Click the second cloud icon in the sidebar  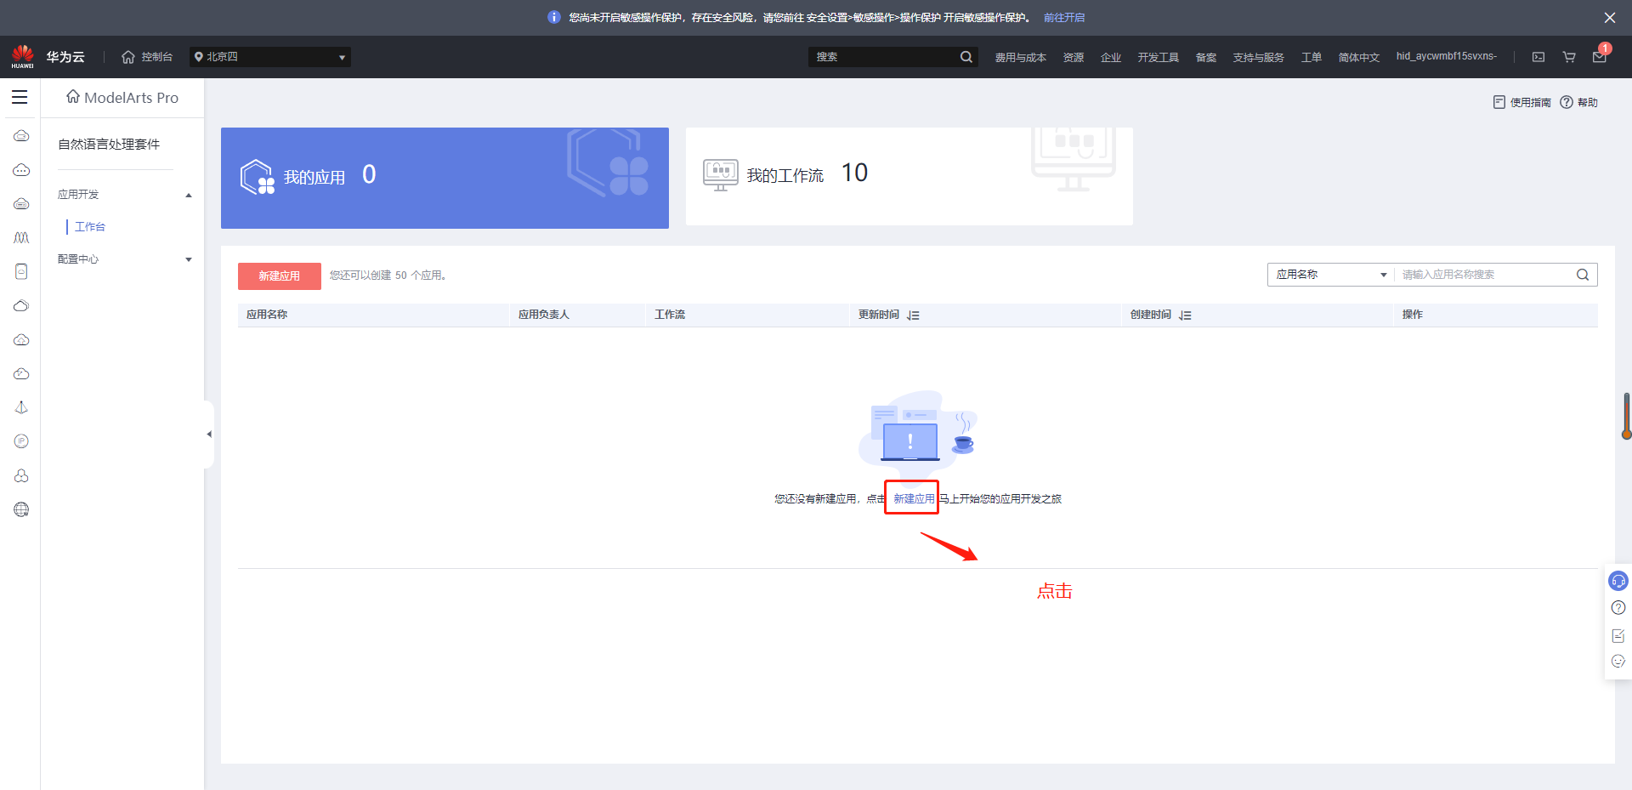tap(21, 170)
